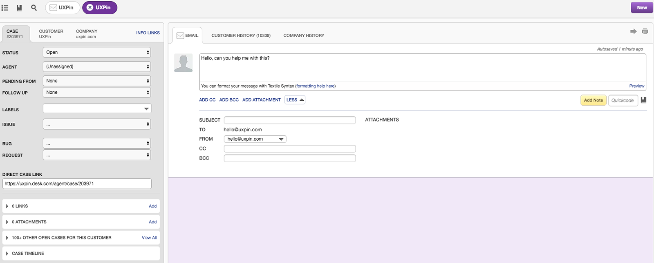Click the Quickcode input field
The width and height of the screenshot is (654, 263).
pos(623,100)
